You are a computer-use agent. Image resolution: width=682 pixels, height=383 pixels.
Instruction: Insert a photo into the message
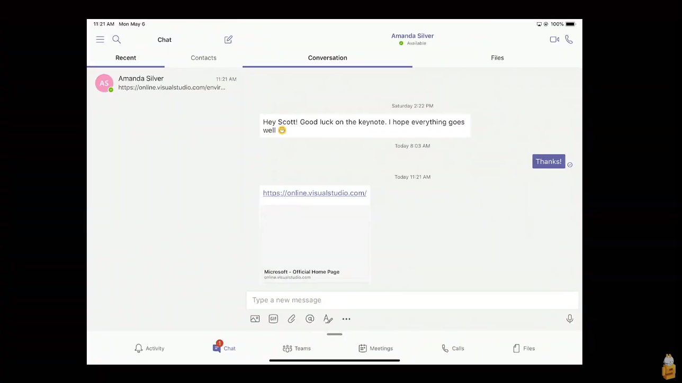[x=255, y=319]
